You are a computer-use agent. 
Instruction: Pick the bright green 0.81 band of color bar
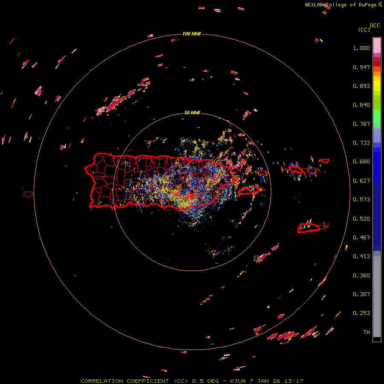(x=377, y=116)
